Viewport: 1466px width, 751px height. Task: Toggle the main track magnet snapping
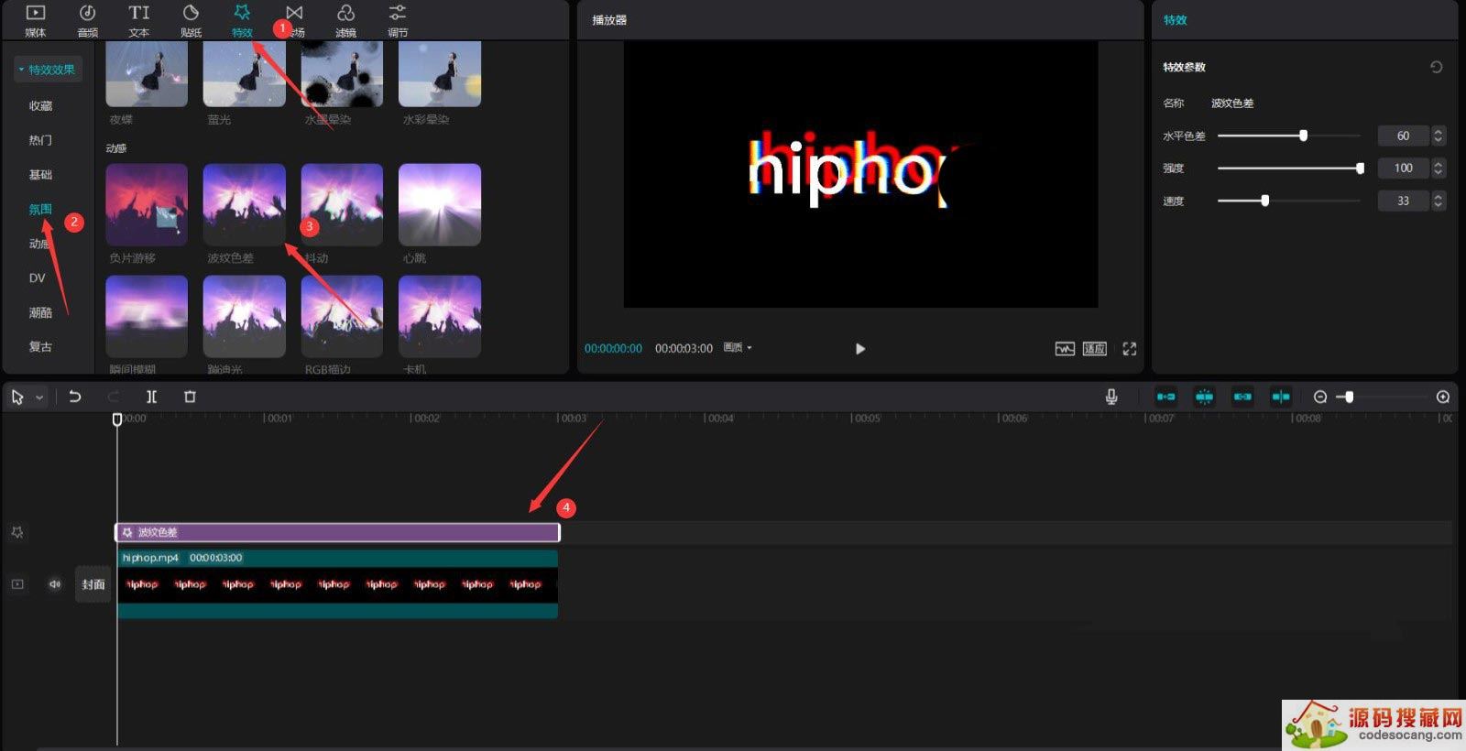click(x=1165, y=397)
